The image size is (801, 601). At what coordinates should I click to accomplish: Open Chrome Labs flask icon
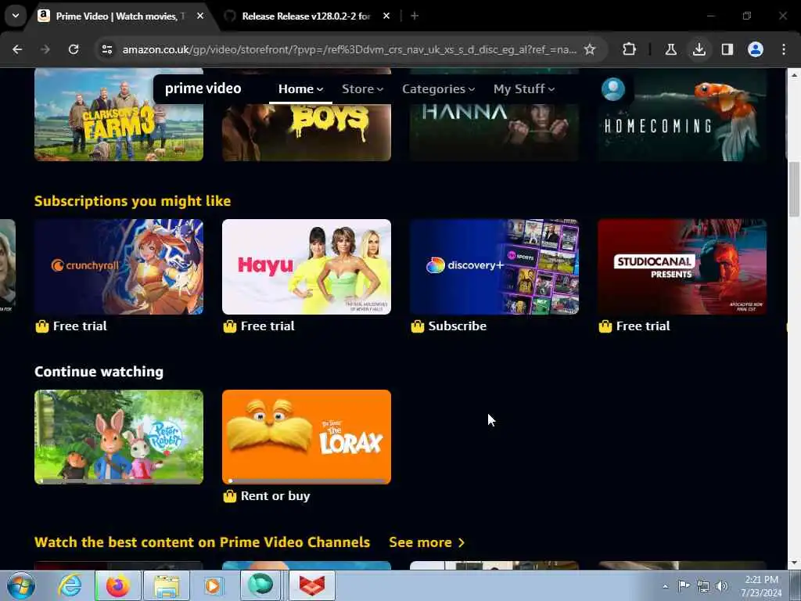point(670,49)
